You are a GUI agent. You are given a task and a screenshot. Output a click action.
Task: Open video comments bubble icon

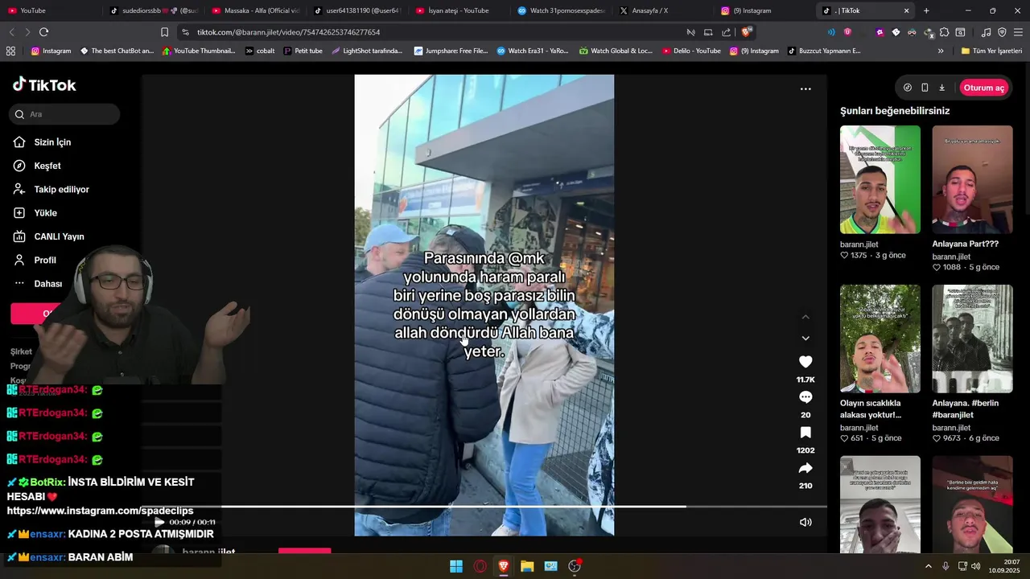pos(805,397)
